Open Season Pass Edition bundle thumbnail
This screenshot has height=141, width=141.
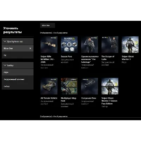[110, 86]
